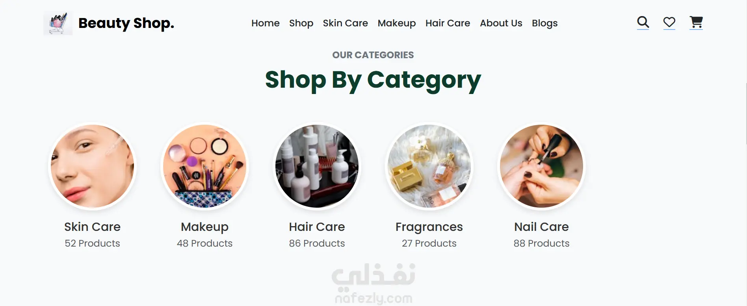This screenshot has width=747, height=306.
Task: Open the Shop menu item
Action: pos(301,23)
